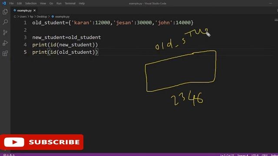This screenshot has height=156, width=278.
Task: Click the Python file icon on the example.py tab
Action: pos(15,10)
